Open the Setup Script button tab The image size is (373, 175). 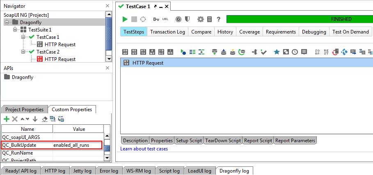[189, 141]
